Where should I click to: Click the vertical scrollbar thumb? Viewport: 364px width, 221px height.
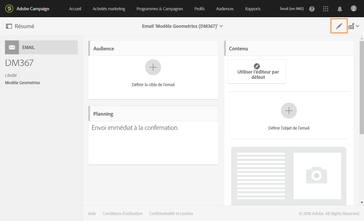(362, 87)
